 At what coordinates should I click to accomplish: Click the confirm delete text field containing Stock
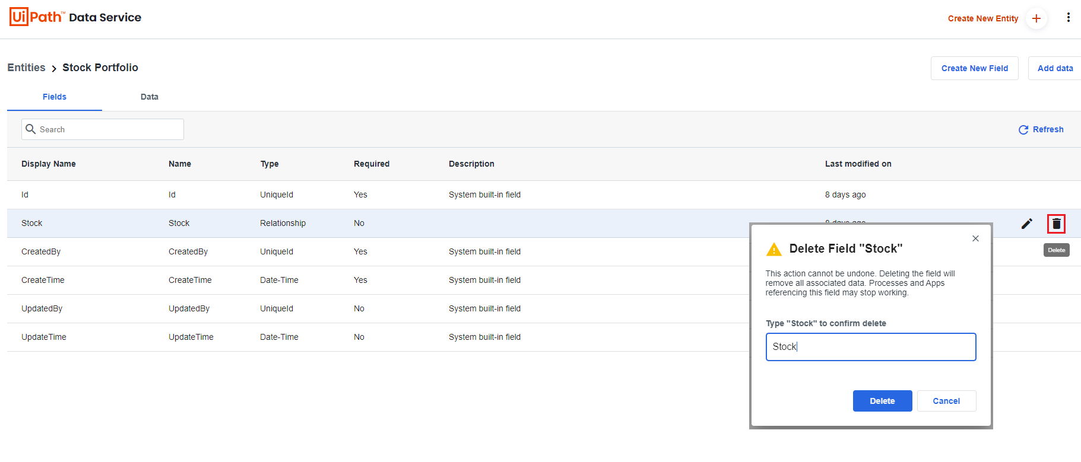(871, 347)
